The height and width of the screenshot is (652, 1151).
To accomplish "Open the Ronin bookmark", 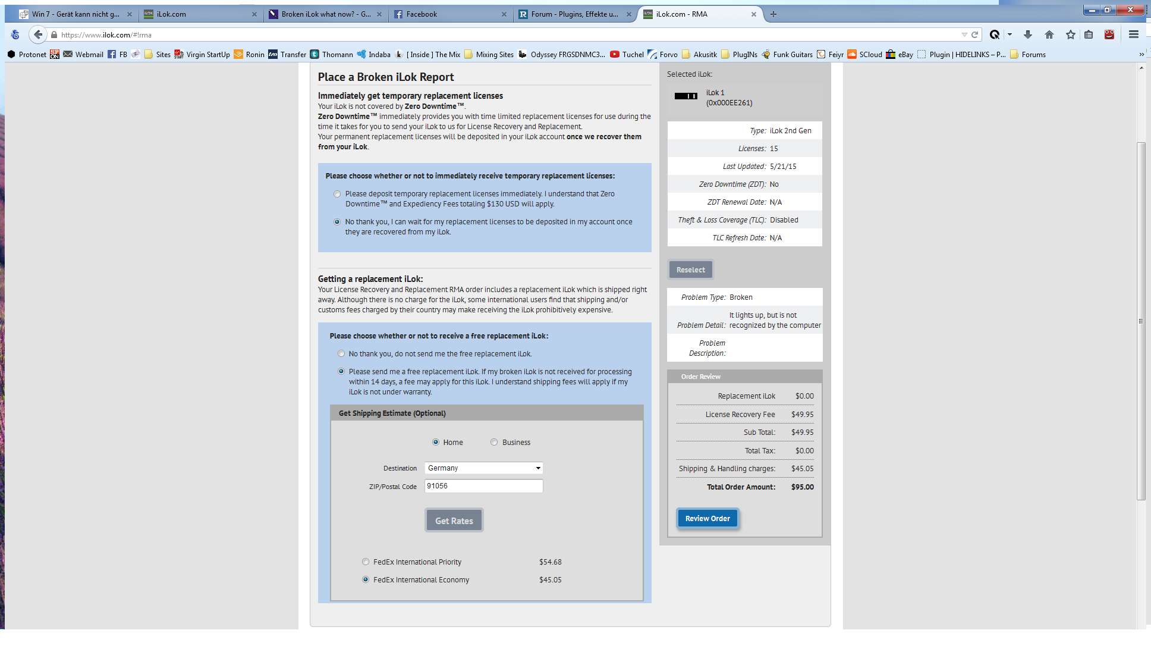I will (x=249, y=54).
